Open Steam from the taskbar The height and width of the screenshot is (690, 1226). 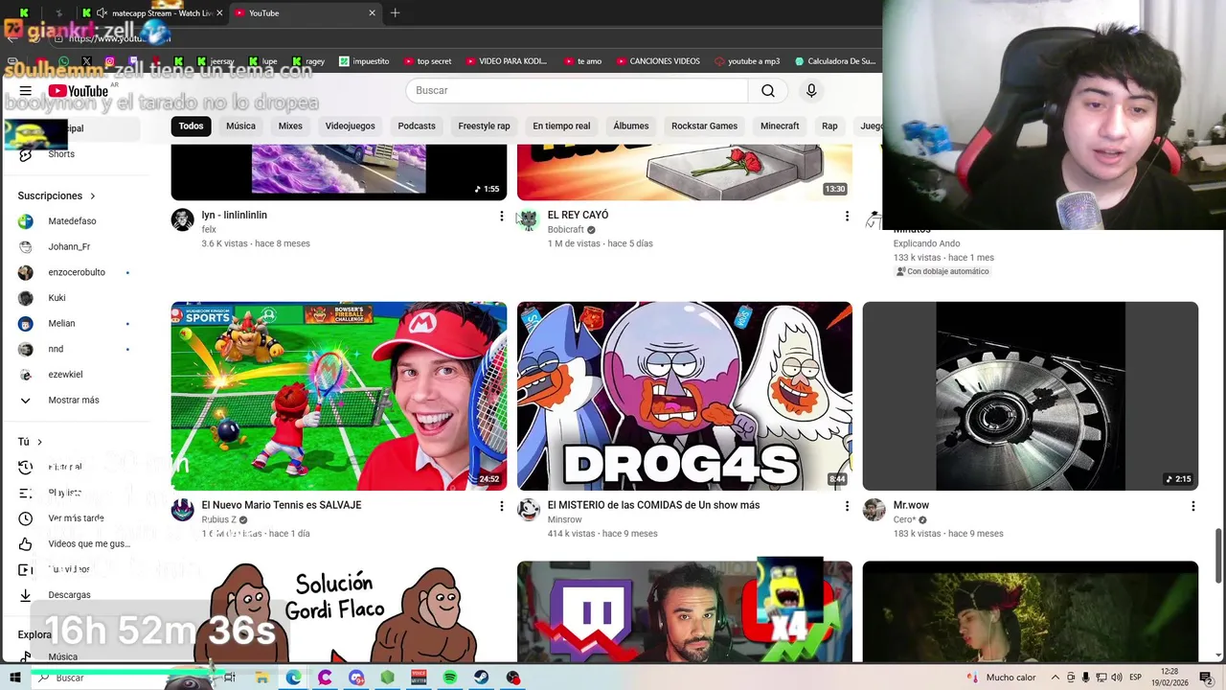(482, 678)
